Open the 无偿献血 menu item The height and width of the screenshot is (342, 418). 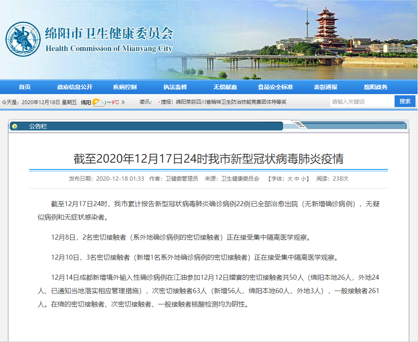225,87
